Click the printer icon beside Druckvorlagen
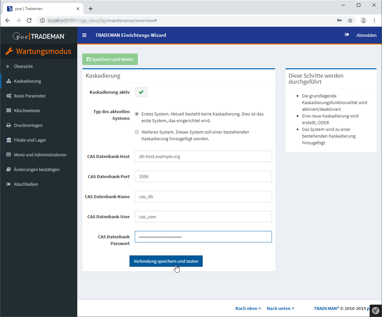The width and height of the screenshot is (382, 317). click(8, 125)
